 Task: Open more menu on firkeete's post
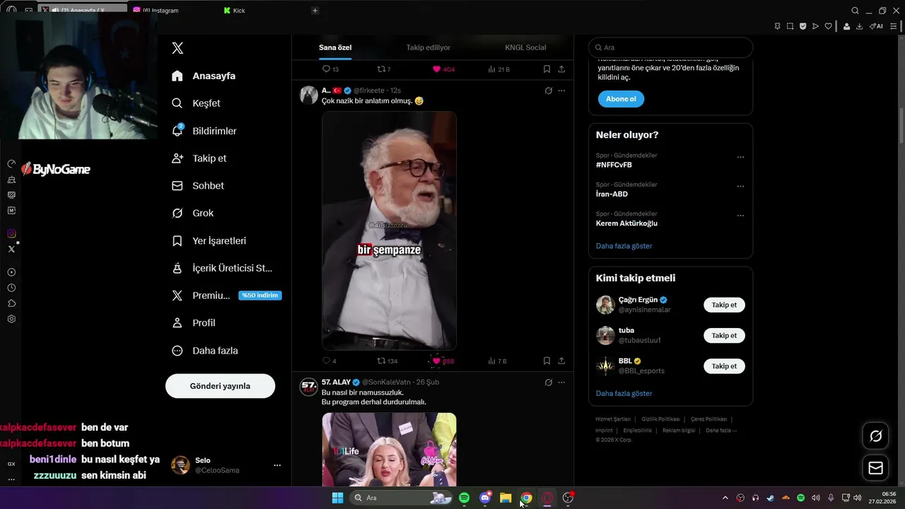(561, 90)
